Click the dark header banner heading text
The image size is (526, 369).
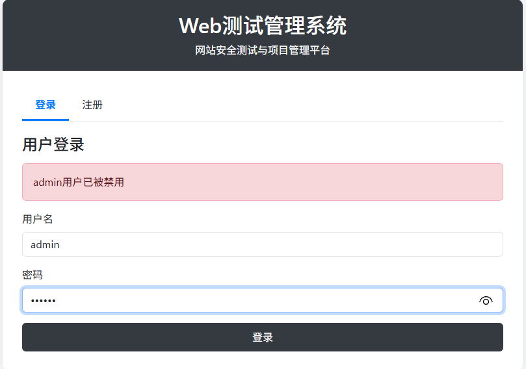point(263,26)
